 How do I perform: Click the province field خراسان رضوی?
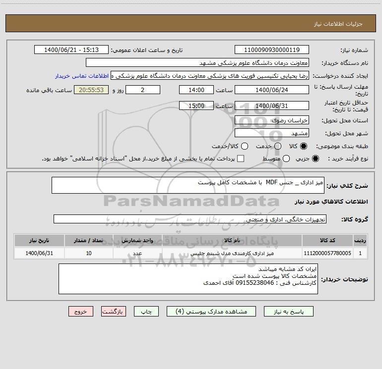272,120
